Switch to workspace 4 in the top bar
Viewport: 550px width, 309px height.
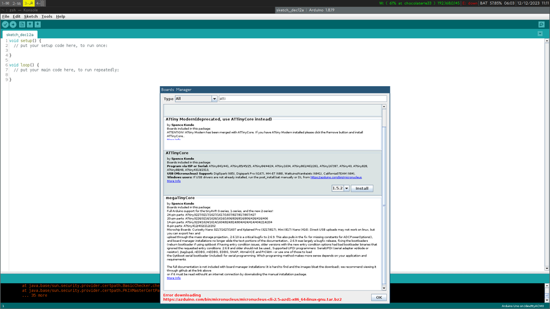40,3
